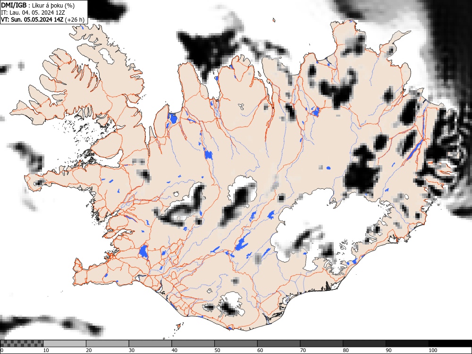Click the '80' scale label
Image resolution: width=472 pixels, height=354 pixels.
click(x=346, y=350)
